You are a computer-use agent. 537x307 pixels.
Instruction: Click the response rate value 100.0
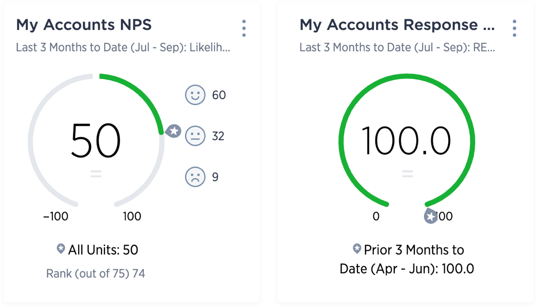tap(406, 140)
